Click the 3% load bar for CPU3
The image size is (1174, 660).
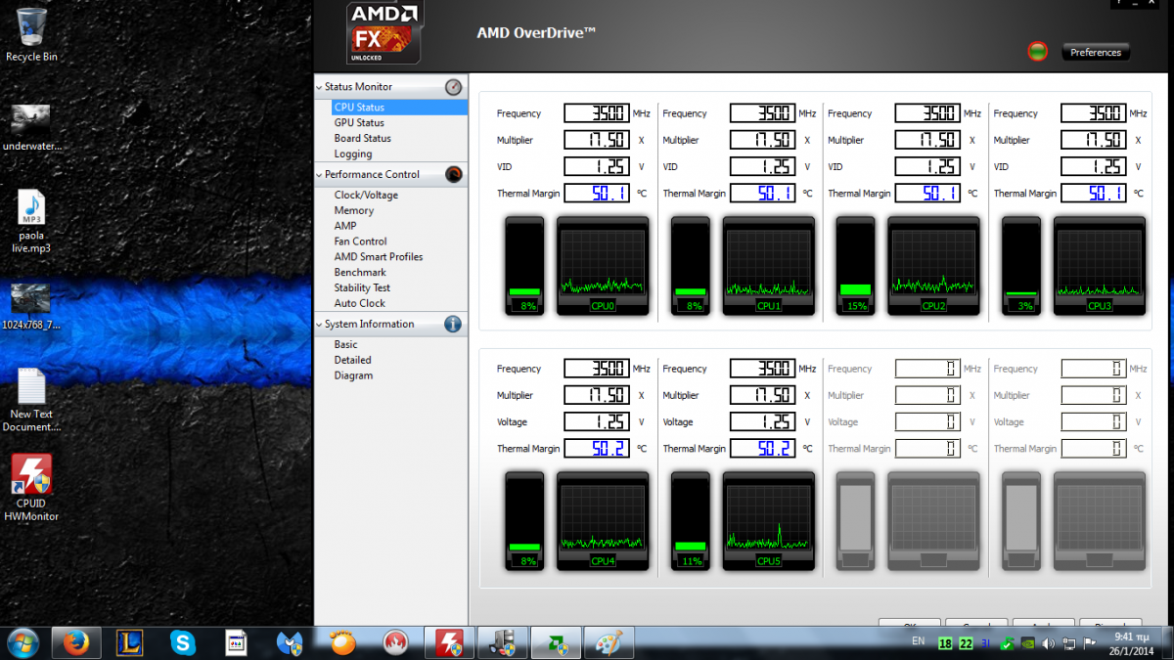[x=1021, y=266]
